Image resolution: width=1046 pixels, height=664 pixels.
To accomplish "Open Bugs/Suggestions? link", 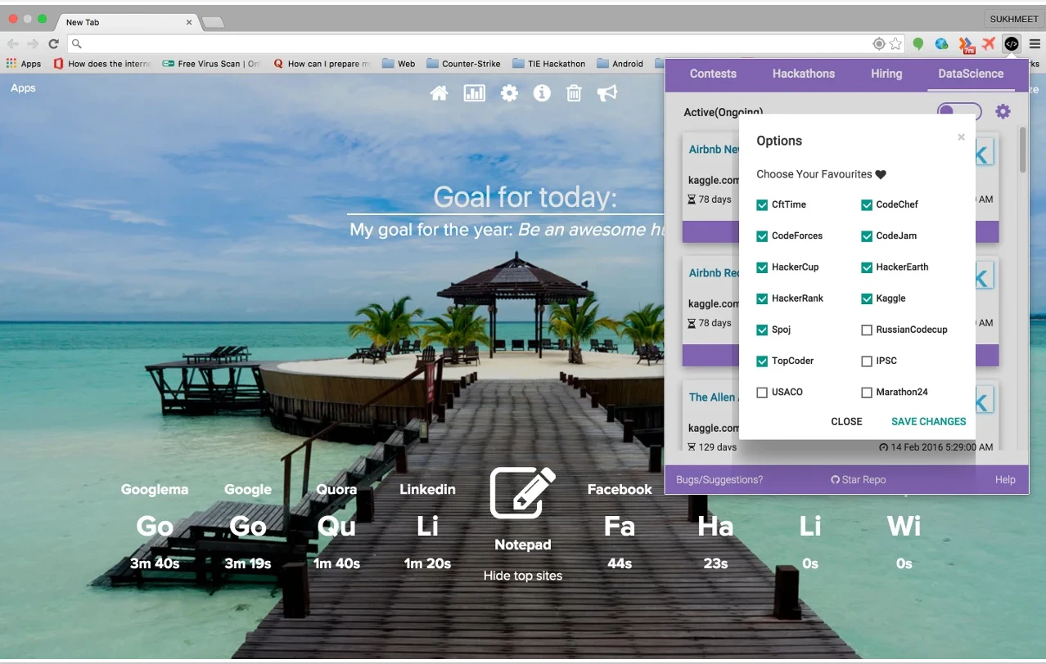I will coord(719,480).
